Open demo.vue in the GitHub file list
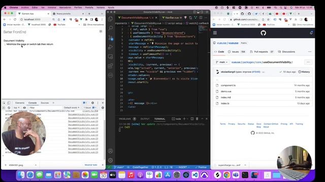 pos(226,92)
